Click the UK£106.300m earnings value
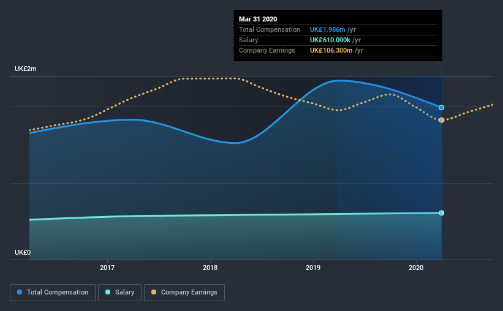This screenshot has height=311, width=503. pos(331,50)
